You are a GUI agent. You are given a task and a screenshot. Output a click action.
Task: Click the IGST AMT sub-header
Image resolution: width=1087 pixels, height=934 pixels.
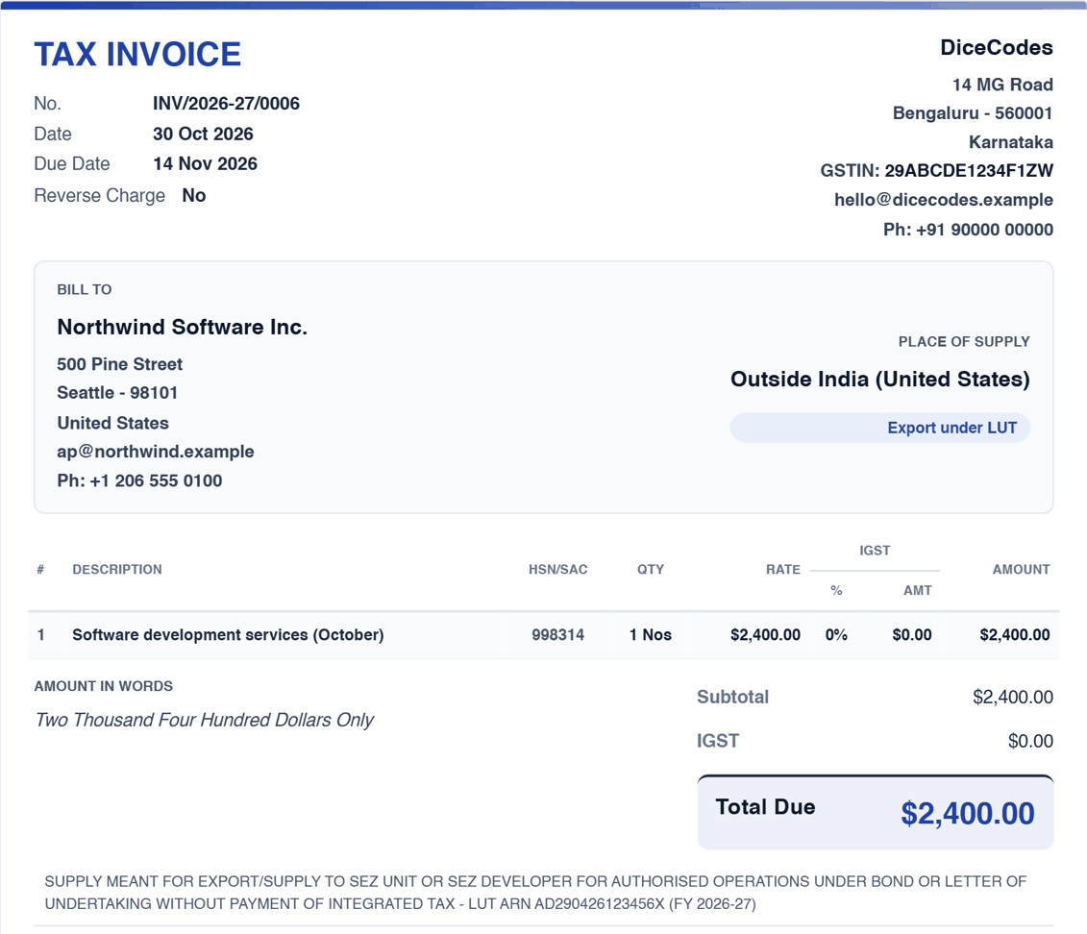pos(917,590)
